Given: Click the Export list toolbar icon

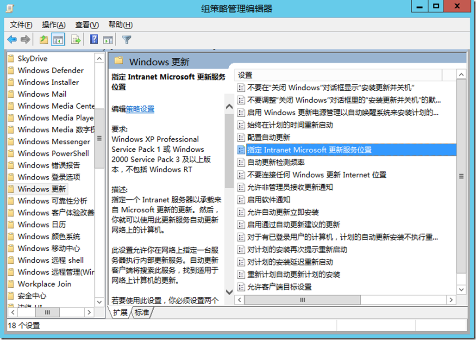Looking at the screenshot, I should [x=75, y=39].
